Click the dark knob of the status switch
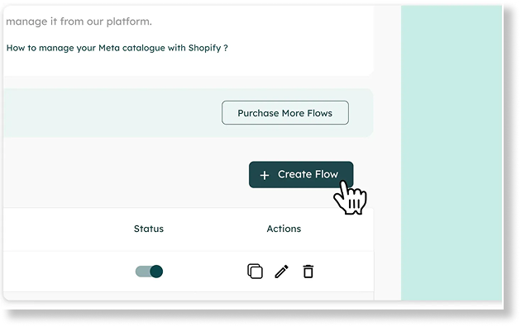The image size is (521, 326). (156, 272)
